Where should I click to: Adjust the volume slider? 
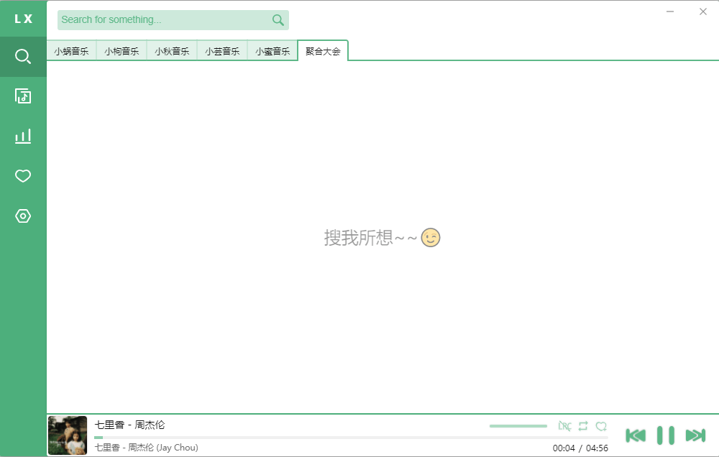(x=518, y=425)
